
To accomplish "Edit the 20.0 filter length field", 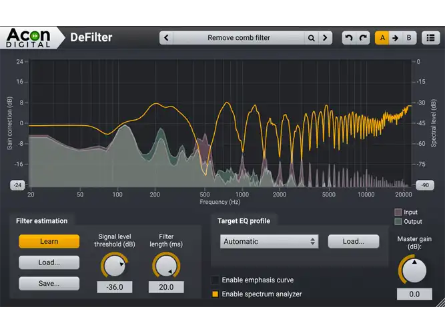I will (166, 287).
